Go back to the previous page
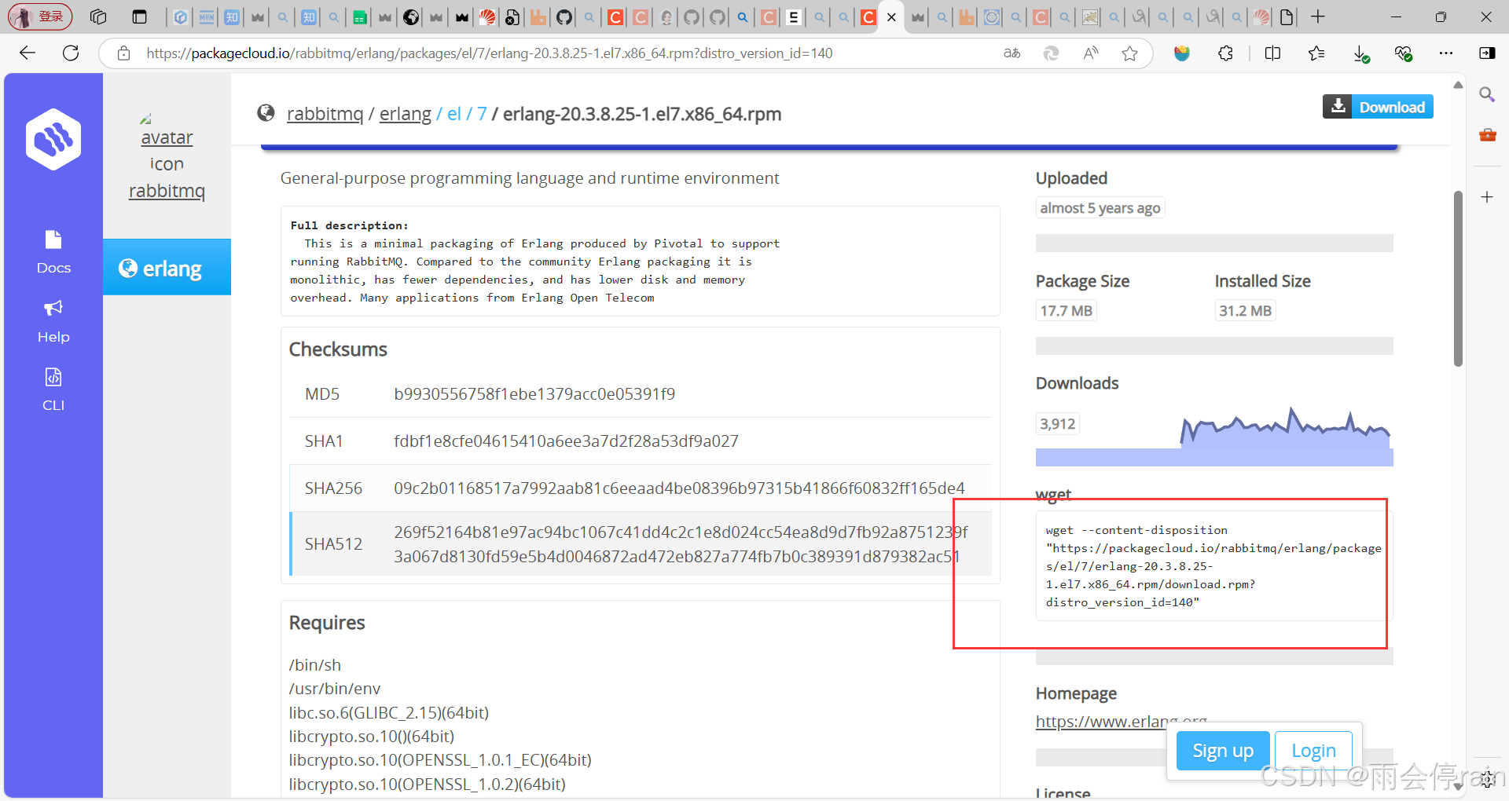Screen dimensions: 1509x801 pyautogui.click(x=28, y=53)
